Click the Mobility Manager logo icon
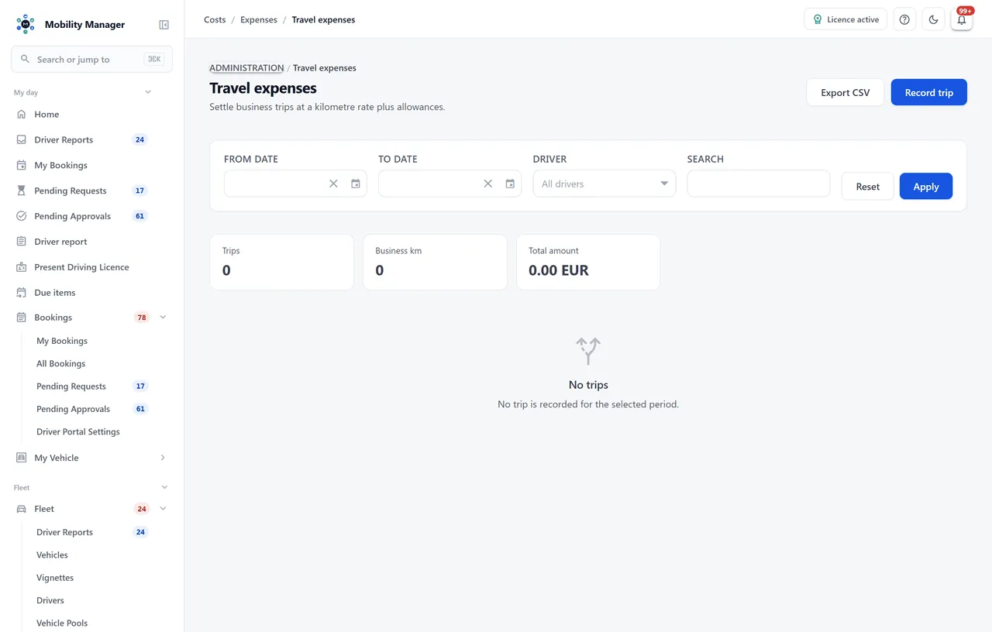This screenshot has height=632, width=992. click(x=26, y=24)
